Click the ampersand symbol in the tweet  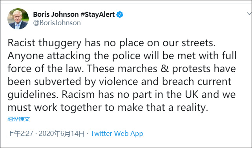[164, 69]
